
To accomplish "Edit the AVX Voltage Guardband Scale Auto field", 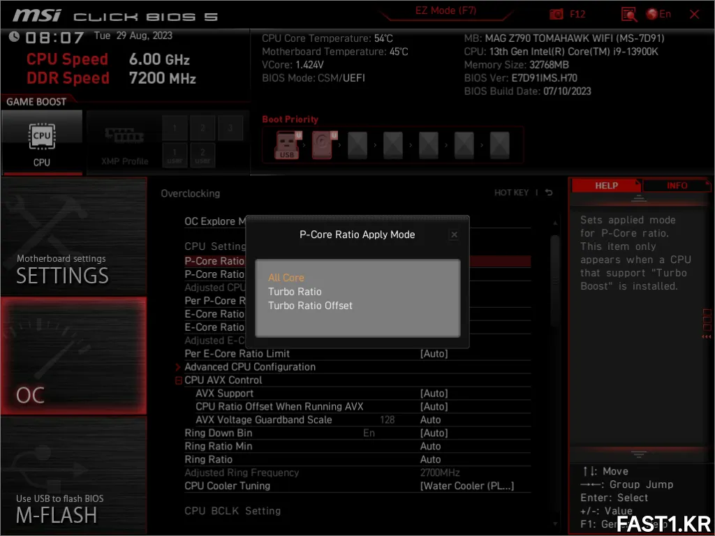I will click(430, 419).
